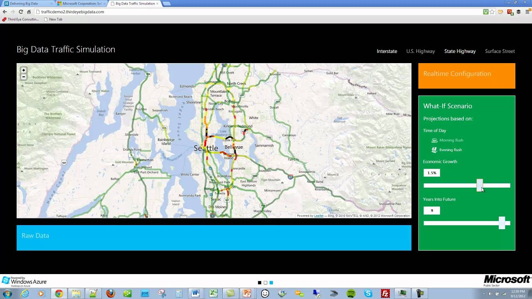Open Firefox from the taskbar
Viewport: 532px width, 299px height.
pos(110,294)
